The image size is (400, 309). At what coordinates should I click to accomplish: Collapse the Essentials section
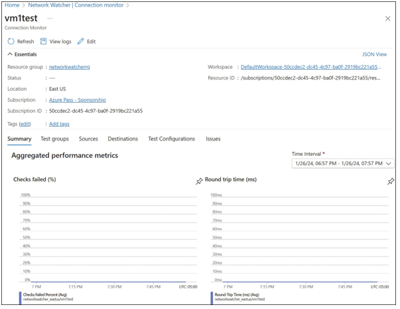pos(10,54)
